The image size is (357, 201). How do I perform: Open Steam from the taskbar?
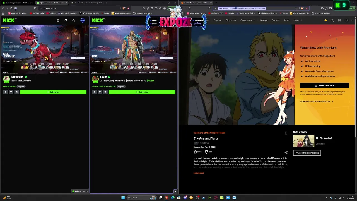click(x=203, y=198)
